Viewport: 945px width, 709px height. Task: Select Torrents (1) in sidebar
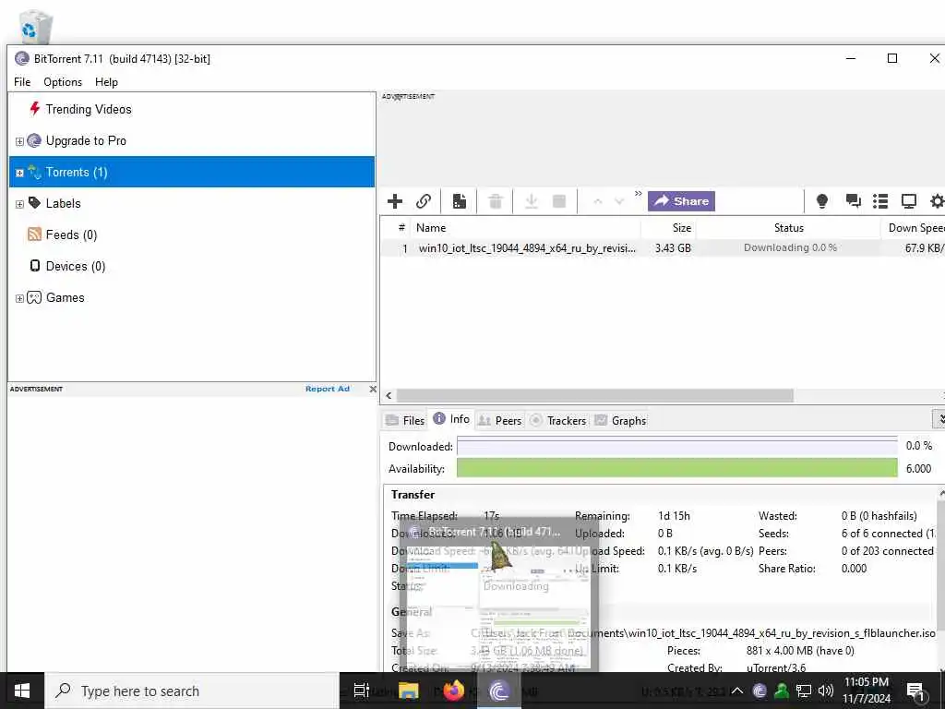coord(192,172)
